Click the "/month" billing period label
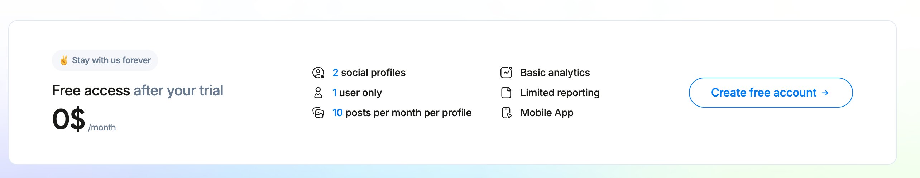 tap(102, 128)
